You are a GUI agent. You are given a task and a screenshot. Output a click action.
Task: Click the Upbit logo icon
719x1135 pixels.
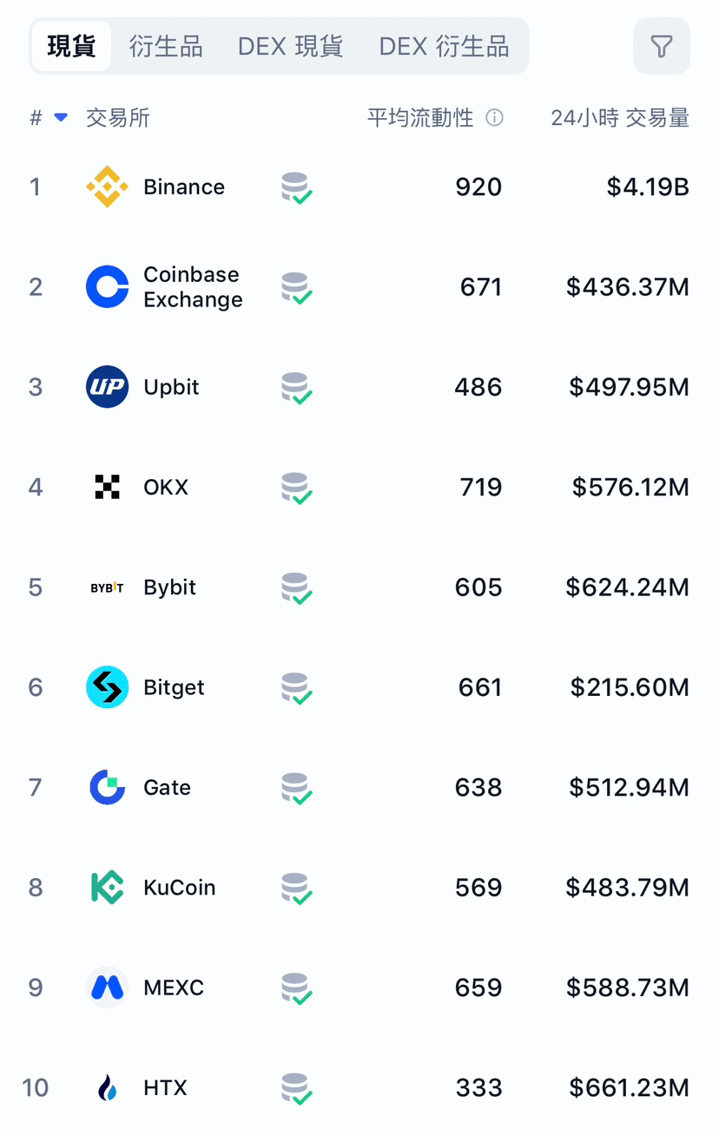(x=108, y=387)
